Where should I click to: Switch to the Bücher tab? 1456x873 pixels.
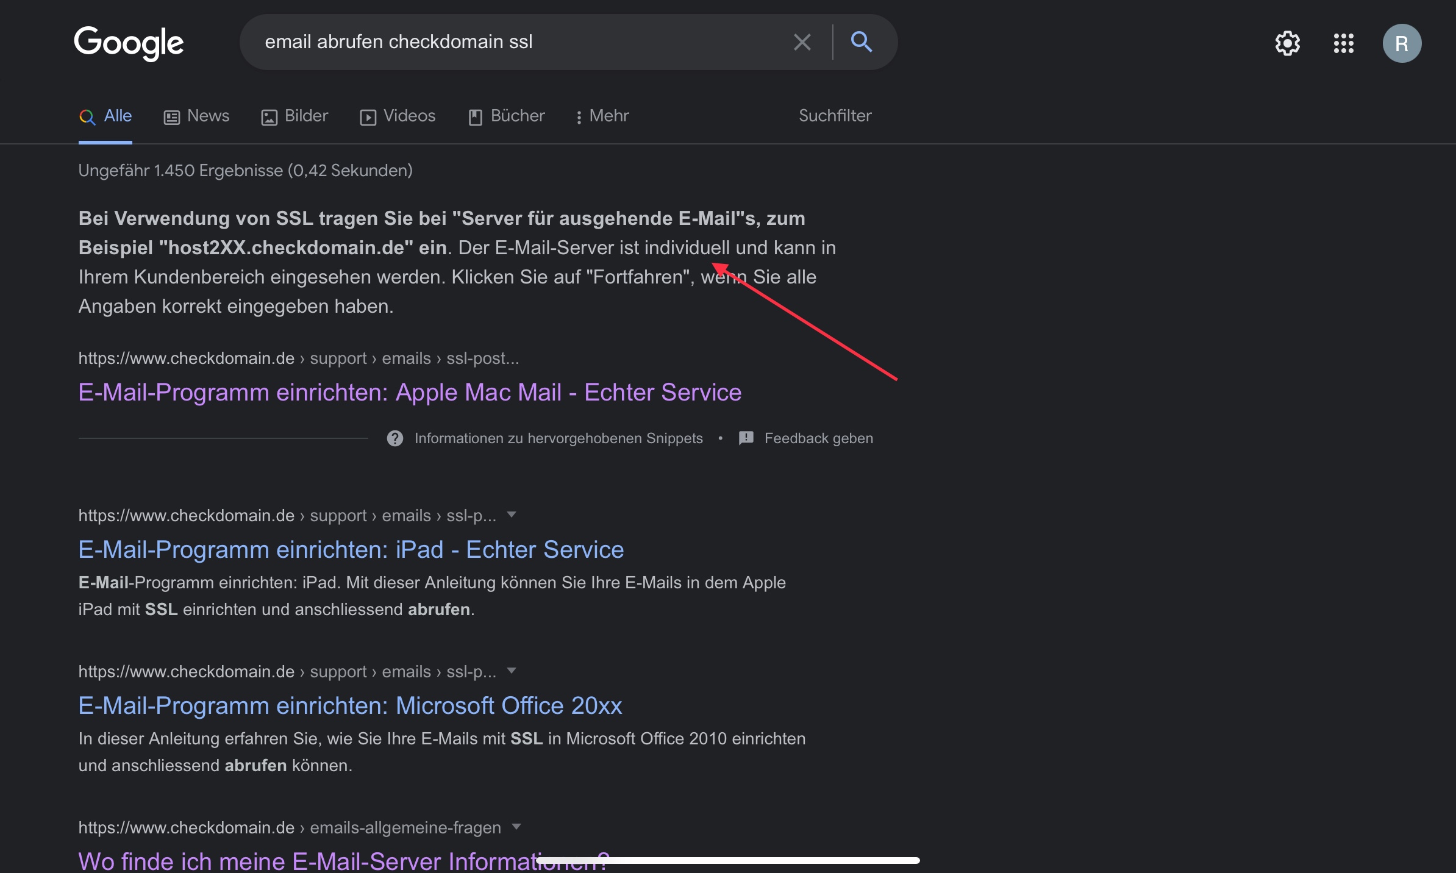click(x=506, y=116)
